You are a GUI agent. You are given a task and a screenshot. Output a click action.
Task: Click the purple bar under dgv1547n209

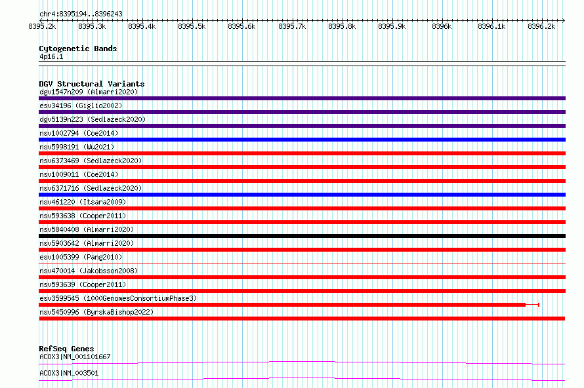coord(302,98)
